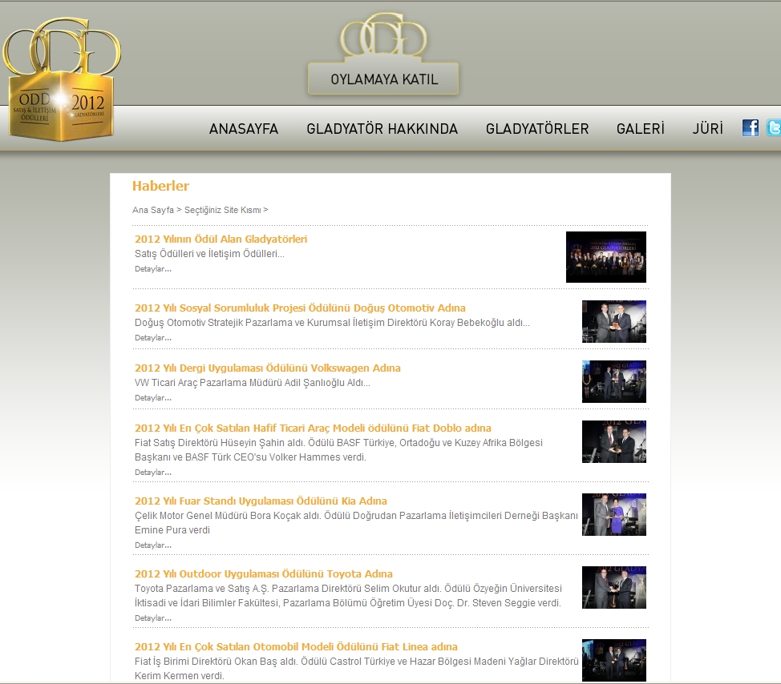Click the 'Haberler' page heading
The height and width of the screenshot is (684, 781).
160,186
